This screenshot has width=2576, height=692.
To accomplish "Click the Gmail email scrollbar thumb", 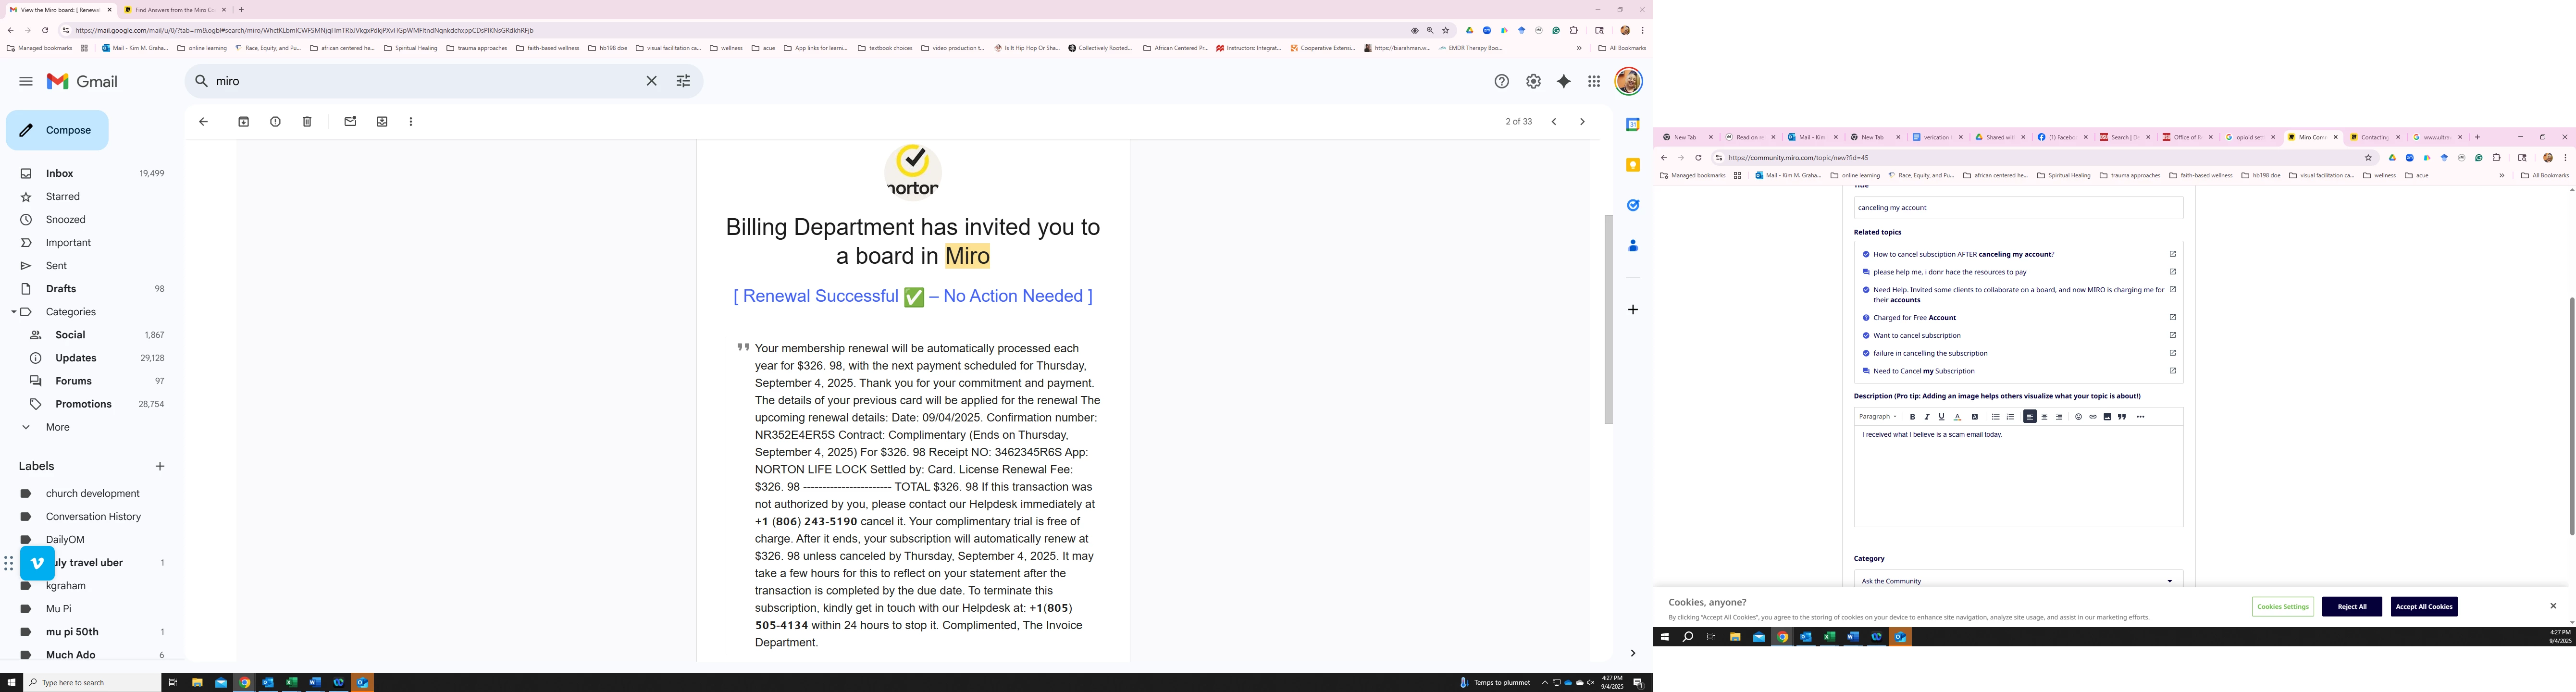I will [x=1608, y=319].
